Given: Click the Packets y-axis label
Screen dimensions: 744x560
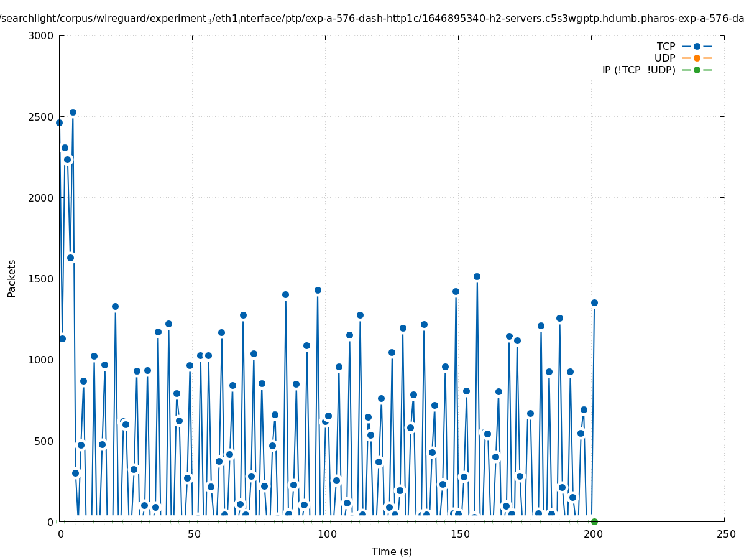Looking at the screenshot, I should click(x=12, y=279).
